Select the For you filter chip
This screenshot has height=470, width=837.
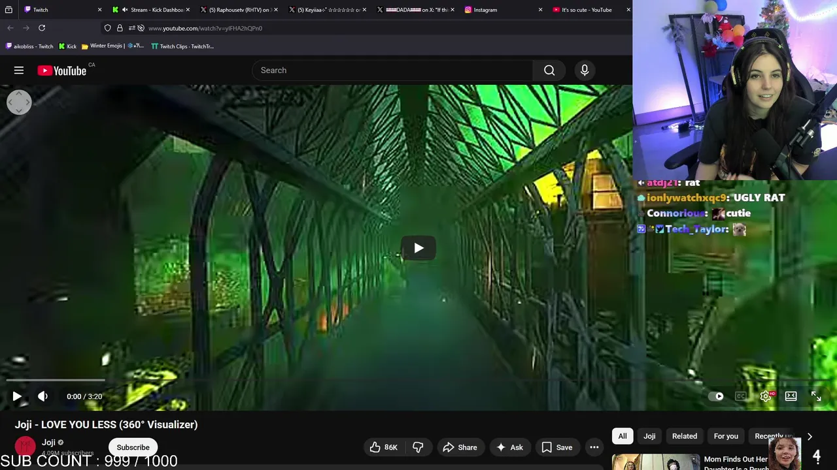726,436
